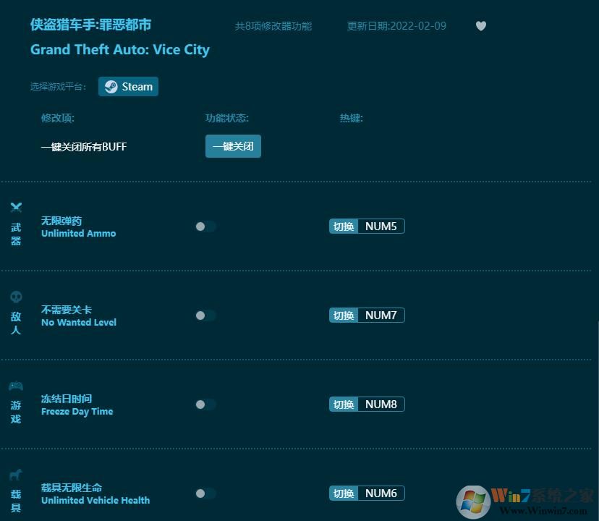
Task: Click the 载具无限生命 cheat name
Action: [72, 488]
